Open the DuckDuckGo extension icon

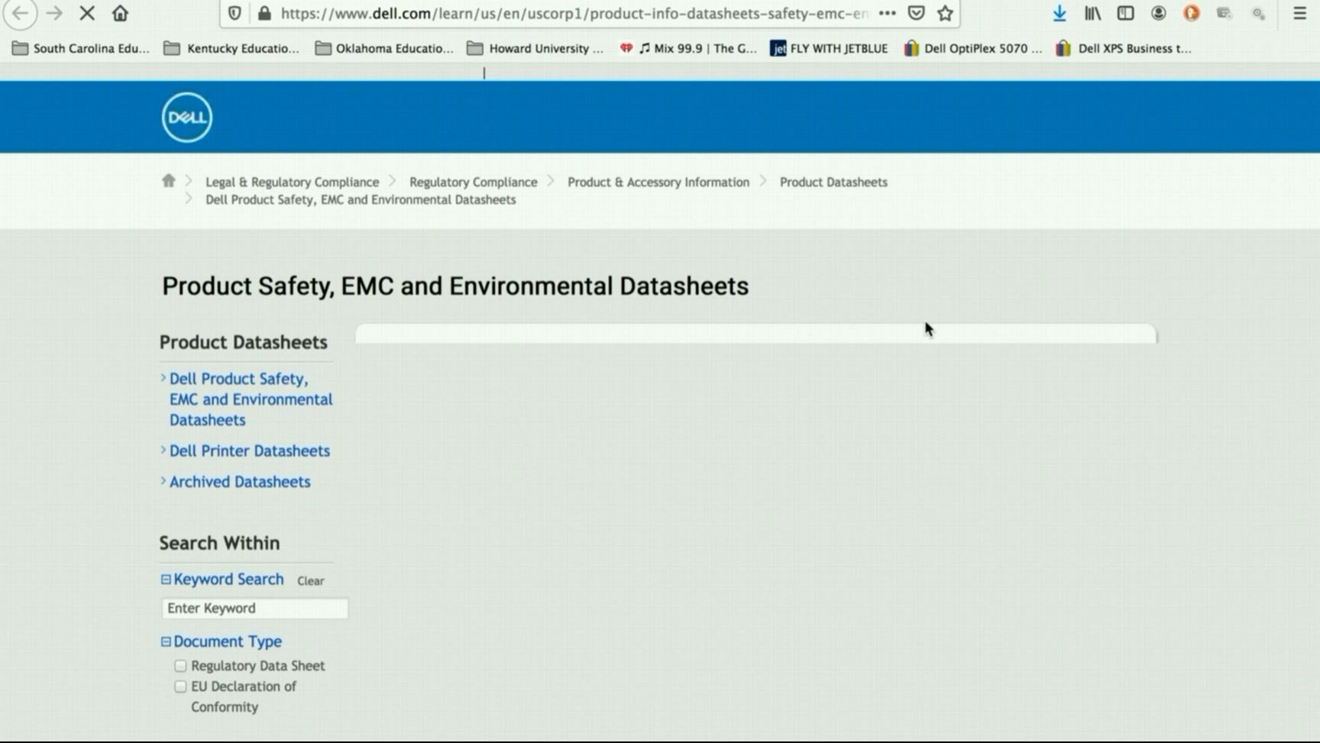click(1192, 13)
